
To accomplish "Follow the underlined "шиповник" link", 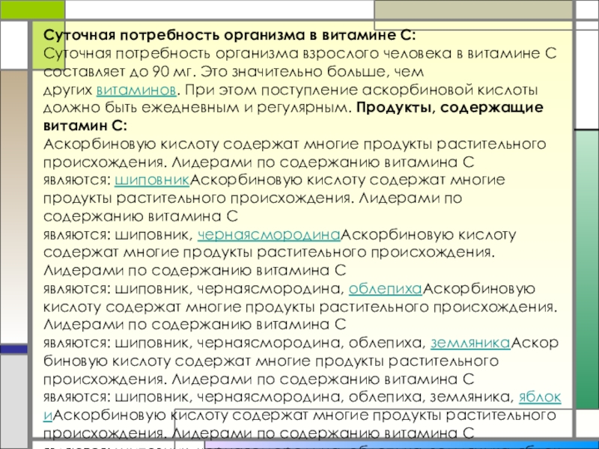I will tap(152, 180).
